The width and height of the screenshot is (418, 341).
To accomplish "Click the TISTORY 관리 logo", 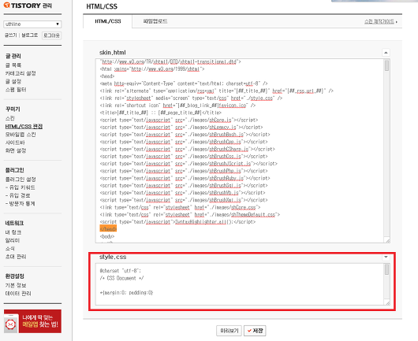I will 28,6.
